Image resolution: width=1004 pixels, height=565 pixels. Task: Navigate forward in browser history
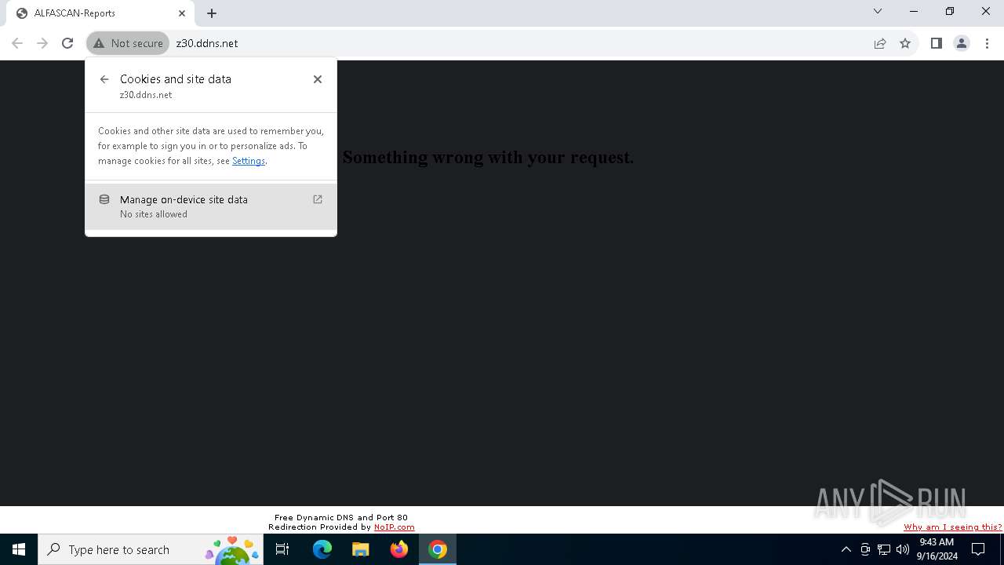[x=42, y=43]
